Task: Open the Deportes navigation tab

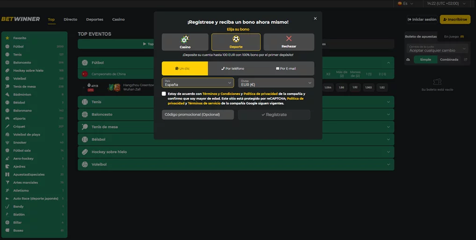Action: pos(95,20)
